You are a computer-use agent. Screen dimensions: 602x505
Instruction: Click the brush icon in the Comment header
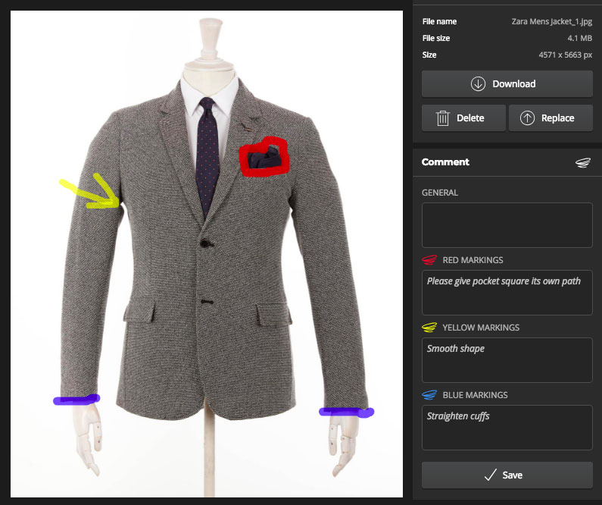click(x=582, y=162)
